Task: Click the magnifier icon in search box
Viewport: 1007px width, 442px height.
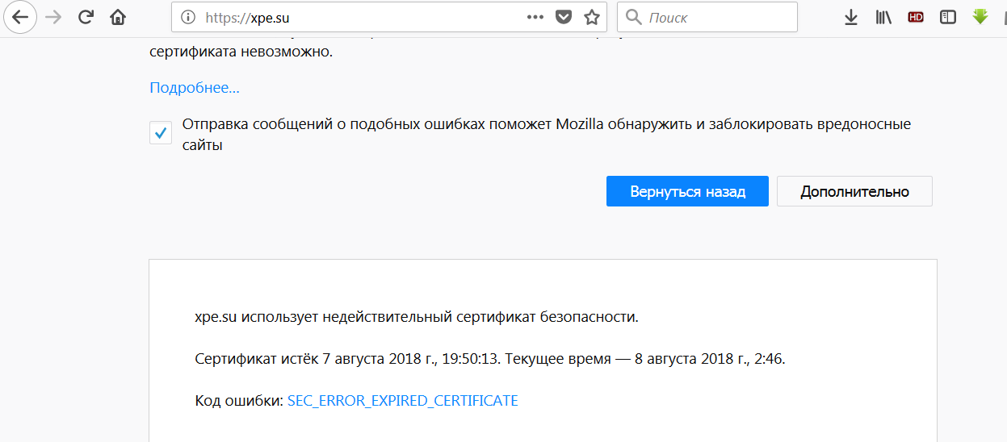Action: [635, 17]
